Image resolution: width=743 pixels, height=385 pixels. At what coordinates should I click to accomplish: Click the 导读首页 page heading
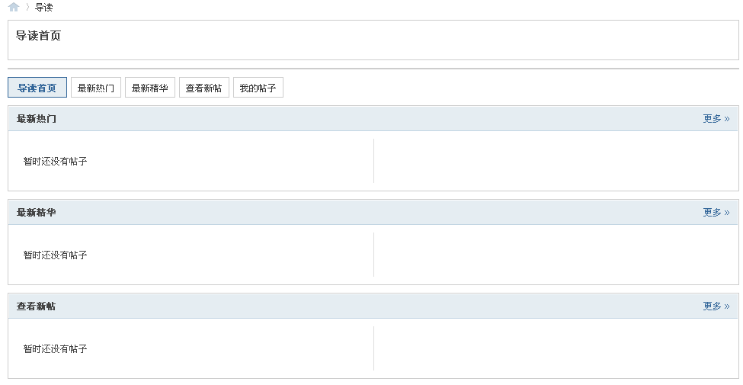[38, 36]
